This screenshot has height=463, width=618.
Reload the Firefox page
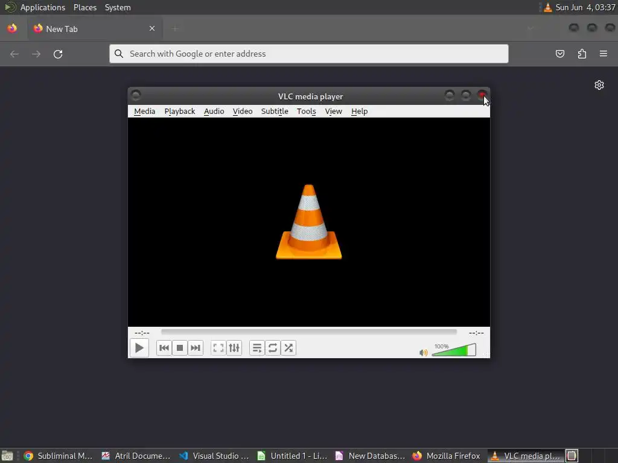[58, 54]
